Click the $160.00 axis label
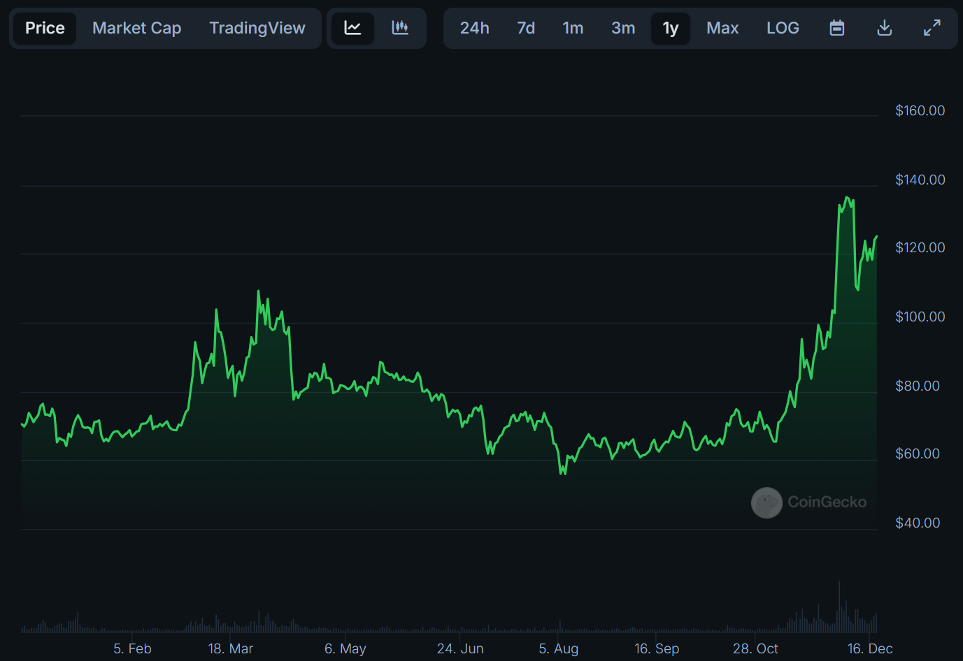Viewport: 963px width, 661px height. click(x=920, y=110)
